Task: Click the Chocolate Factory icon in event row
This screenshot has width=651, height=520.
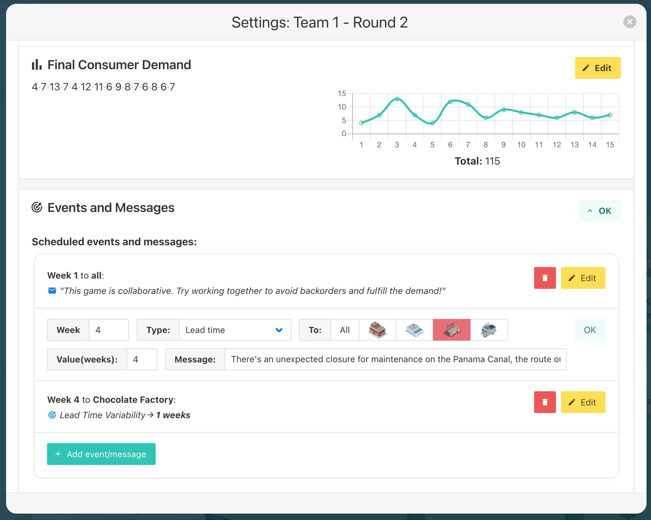Action: [451, 330]
